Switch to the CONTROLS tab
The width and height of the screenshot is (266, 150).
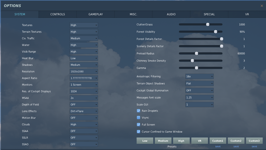(x=57, y=14)
